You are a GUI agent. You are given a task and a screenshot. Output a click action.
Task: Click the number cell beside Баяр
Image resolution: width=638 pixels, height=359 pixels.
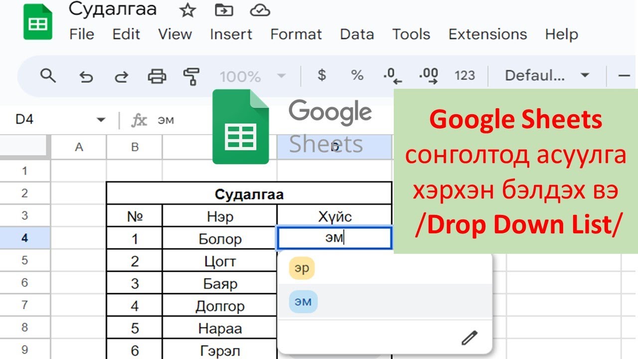point(135,283)
